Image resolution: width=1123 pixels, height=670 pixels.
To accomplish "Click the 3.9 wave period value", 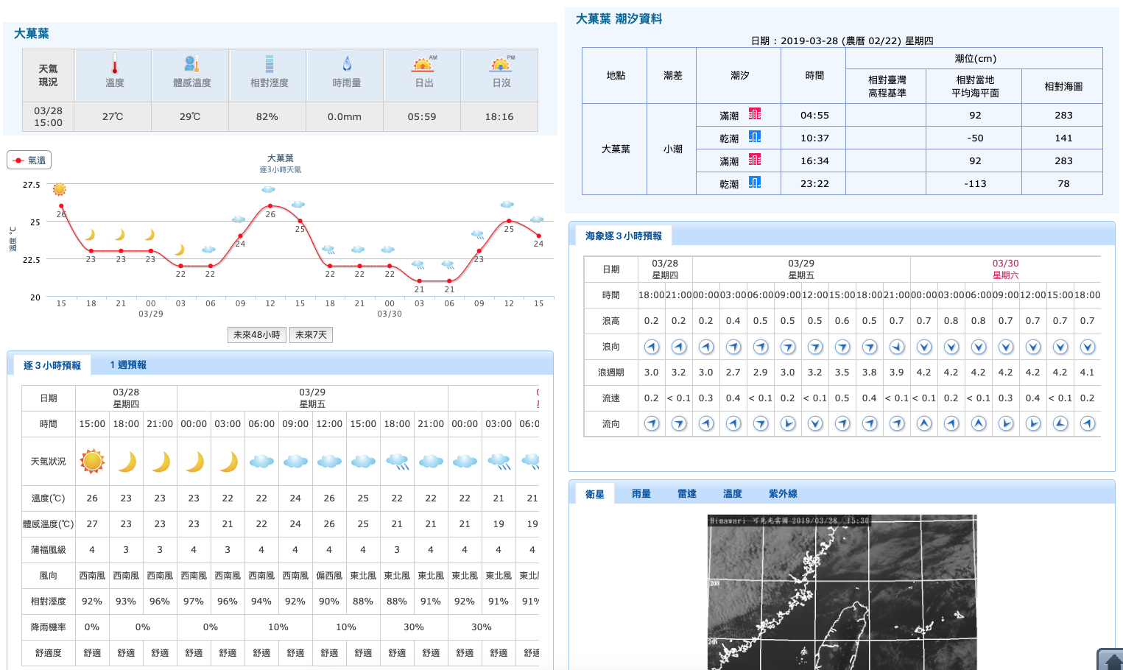I will [896, 373].
